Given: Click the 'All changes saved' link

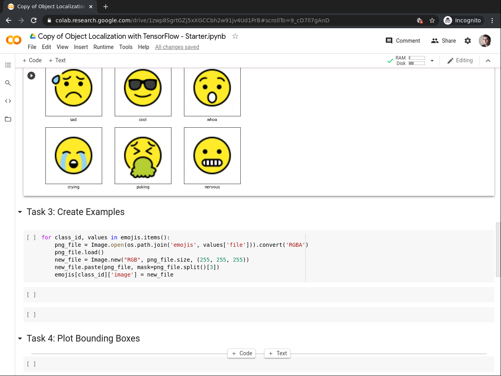Looking at the screenshot, I should tap(177, 47).
